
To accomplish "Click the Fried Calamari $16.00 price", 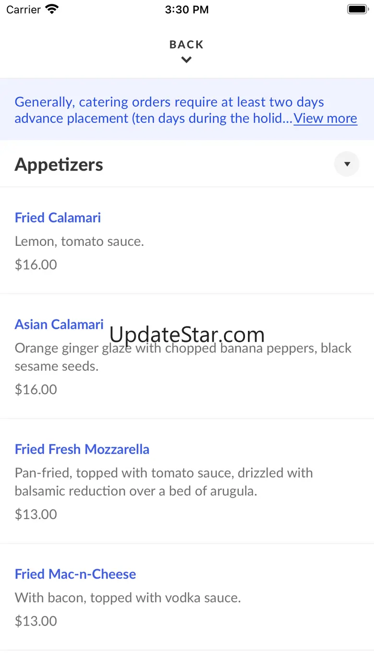I will coord(36,265).
